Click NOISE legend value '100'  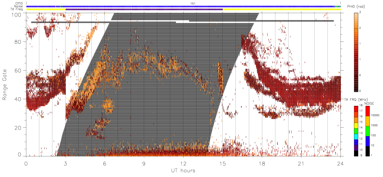point(373,135)
